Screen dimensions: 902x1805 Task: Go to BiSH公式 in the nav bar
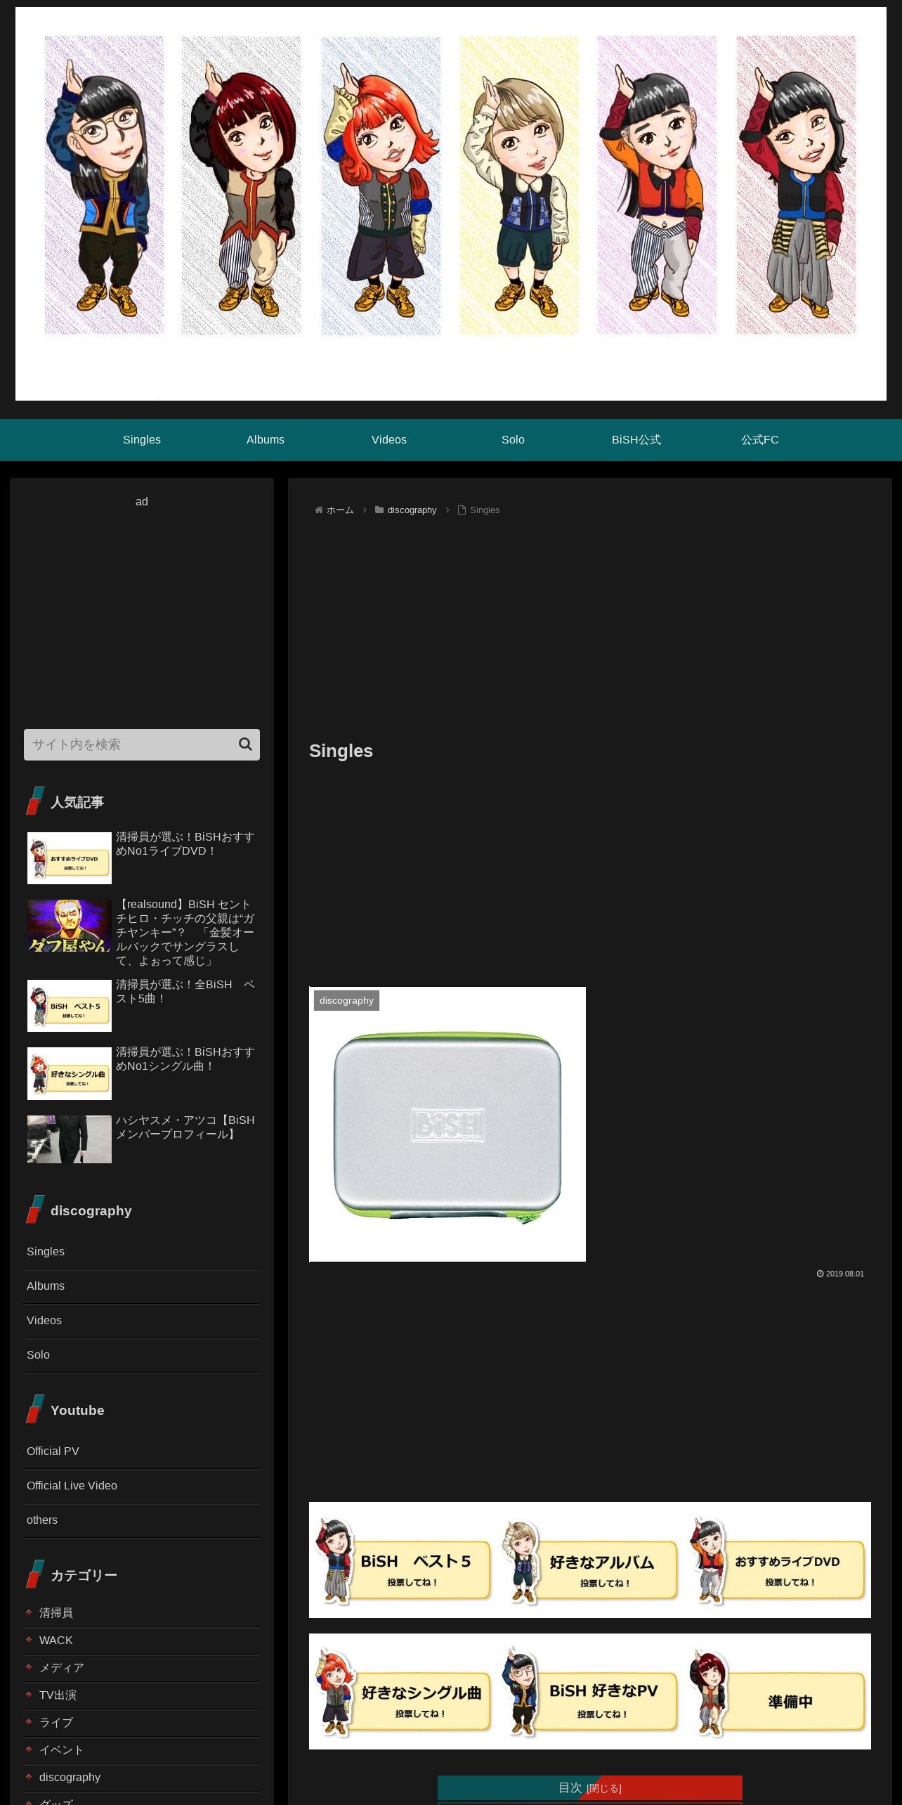[636, 440]
